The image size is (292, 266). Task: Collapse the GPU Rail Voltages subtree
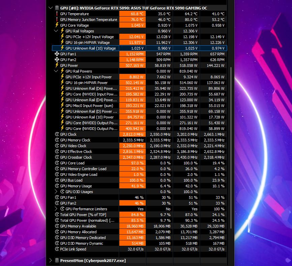(56, 31)
